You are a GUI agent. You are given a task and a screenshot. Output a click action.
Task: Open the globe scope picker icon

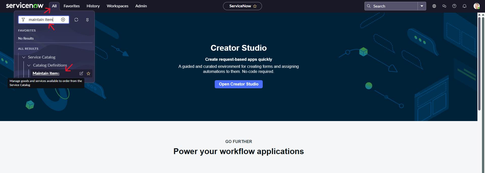tap(434, 6)
